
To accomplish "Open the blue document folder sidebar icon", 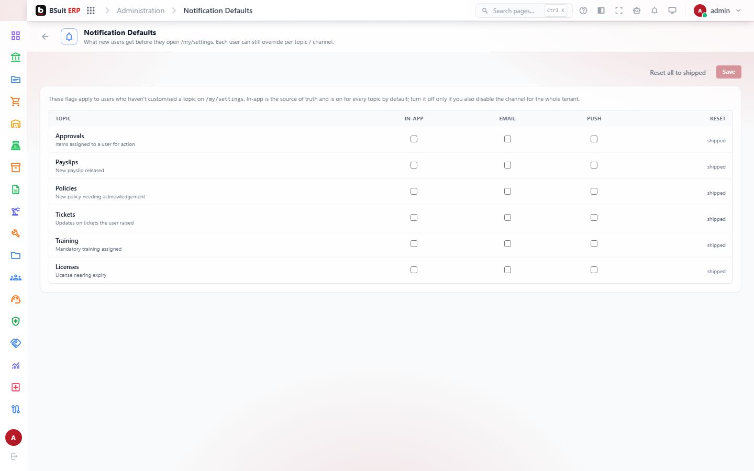I will 16,80.
